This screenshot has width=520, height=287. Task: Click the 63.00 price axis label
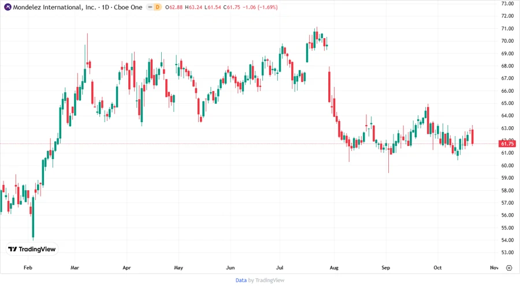click(x=507, y=128)
